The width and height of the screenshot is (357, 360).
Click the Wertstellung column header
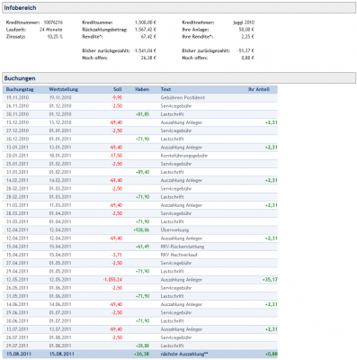coord(63,89)
